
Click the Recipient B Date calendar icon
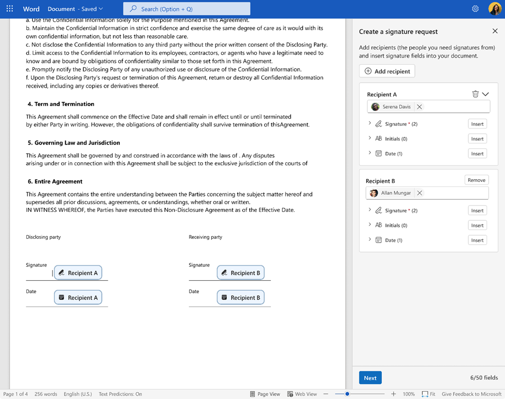(x=379, y=240)
